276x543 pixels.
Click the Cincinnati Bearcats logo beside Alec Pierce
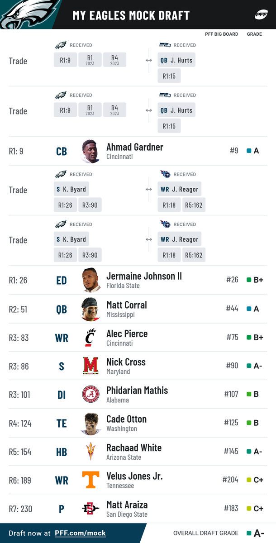tap(90, 338)
